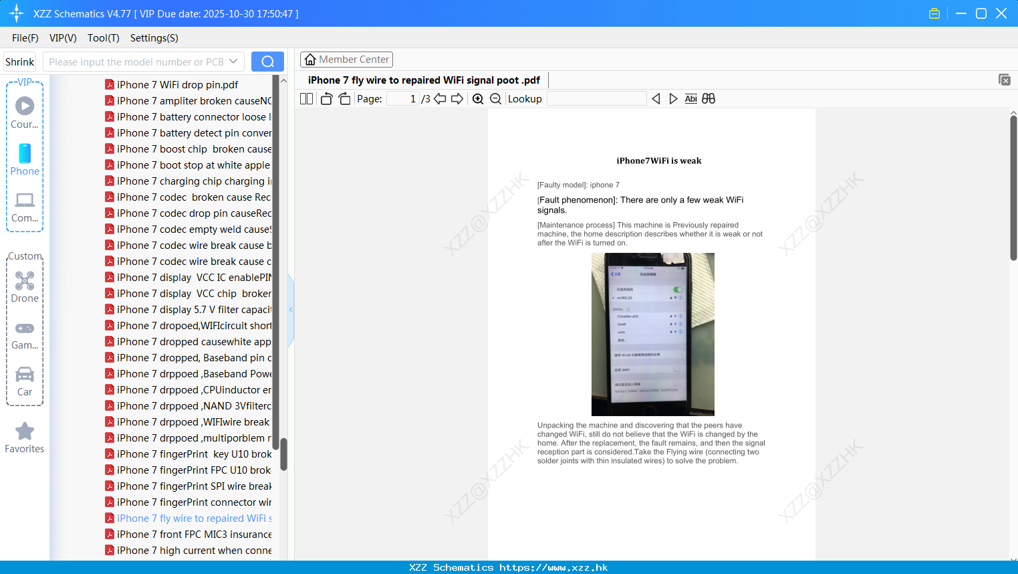Toggle two-page view icon in PDF toolbar

pos(306,98)
